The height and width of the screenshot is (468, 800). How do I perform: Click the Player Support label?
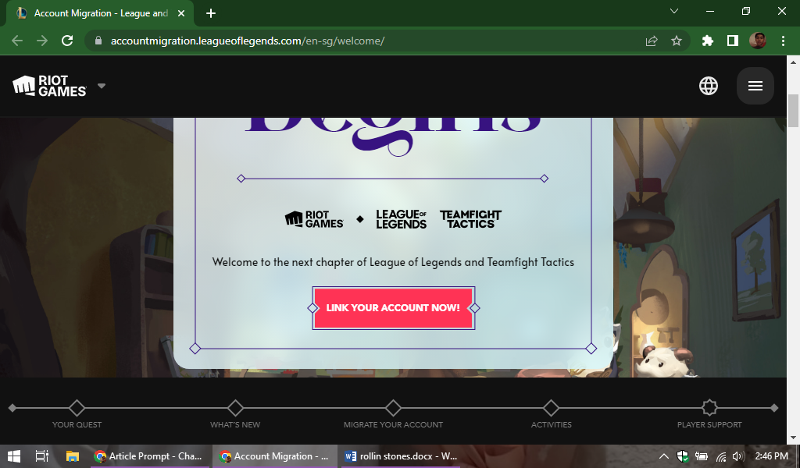pyautogui.click(x=709, y=425)
